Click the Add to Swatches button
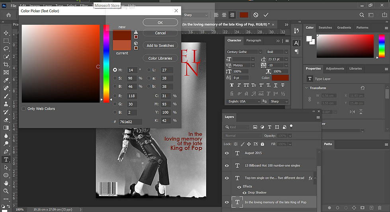The image size is (390, 212). 160,46
